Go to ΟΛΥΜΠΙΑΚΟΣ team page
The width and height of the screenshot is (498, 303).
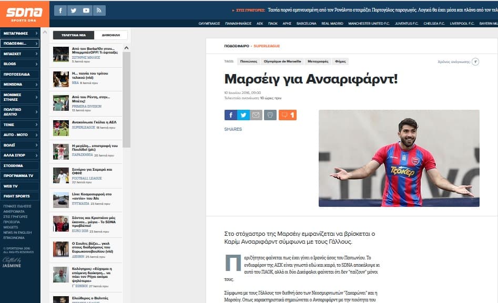[x=209, y=24]
